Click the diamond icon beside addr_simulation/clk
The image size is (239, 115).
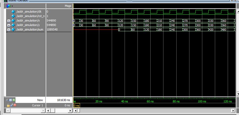click(x=13, y=12)
